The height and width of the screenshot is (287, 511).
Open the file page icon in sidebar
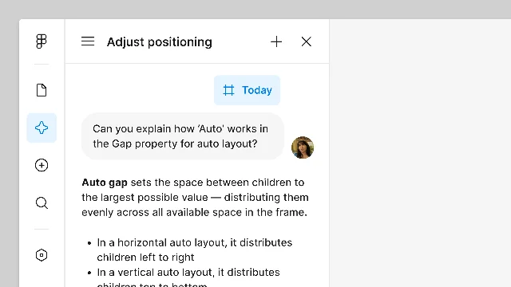(42, 90)
